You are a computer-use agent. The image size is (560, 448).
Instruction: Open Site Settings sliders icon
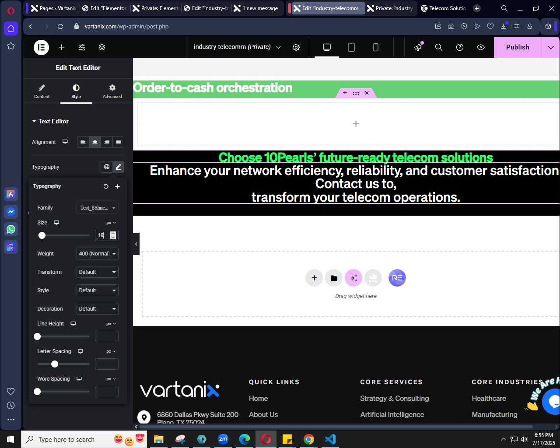82,47
